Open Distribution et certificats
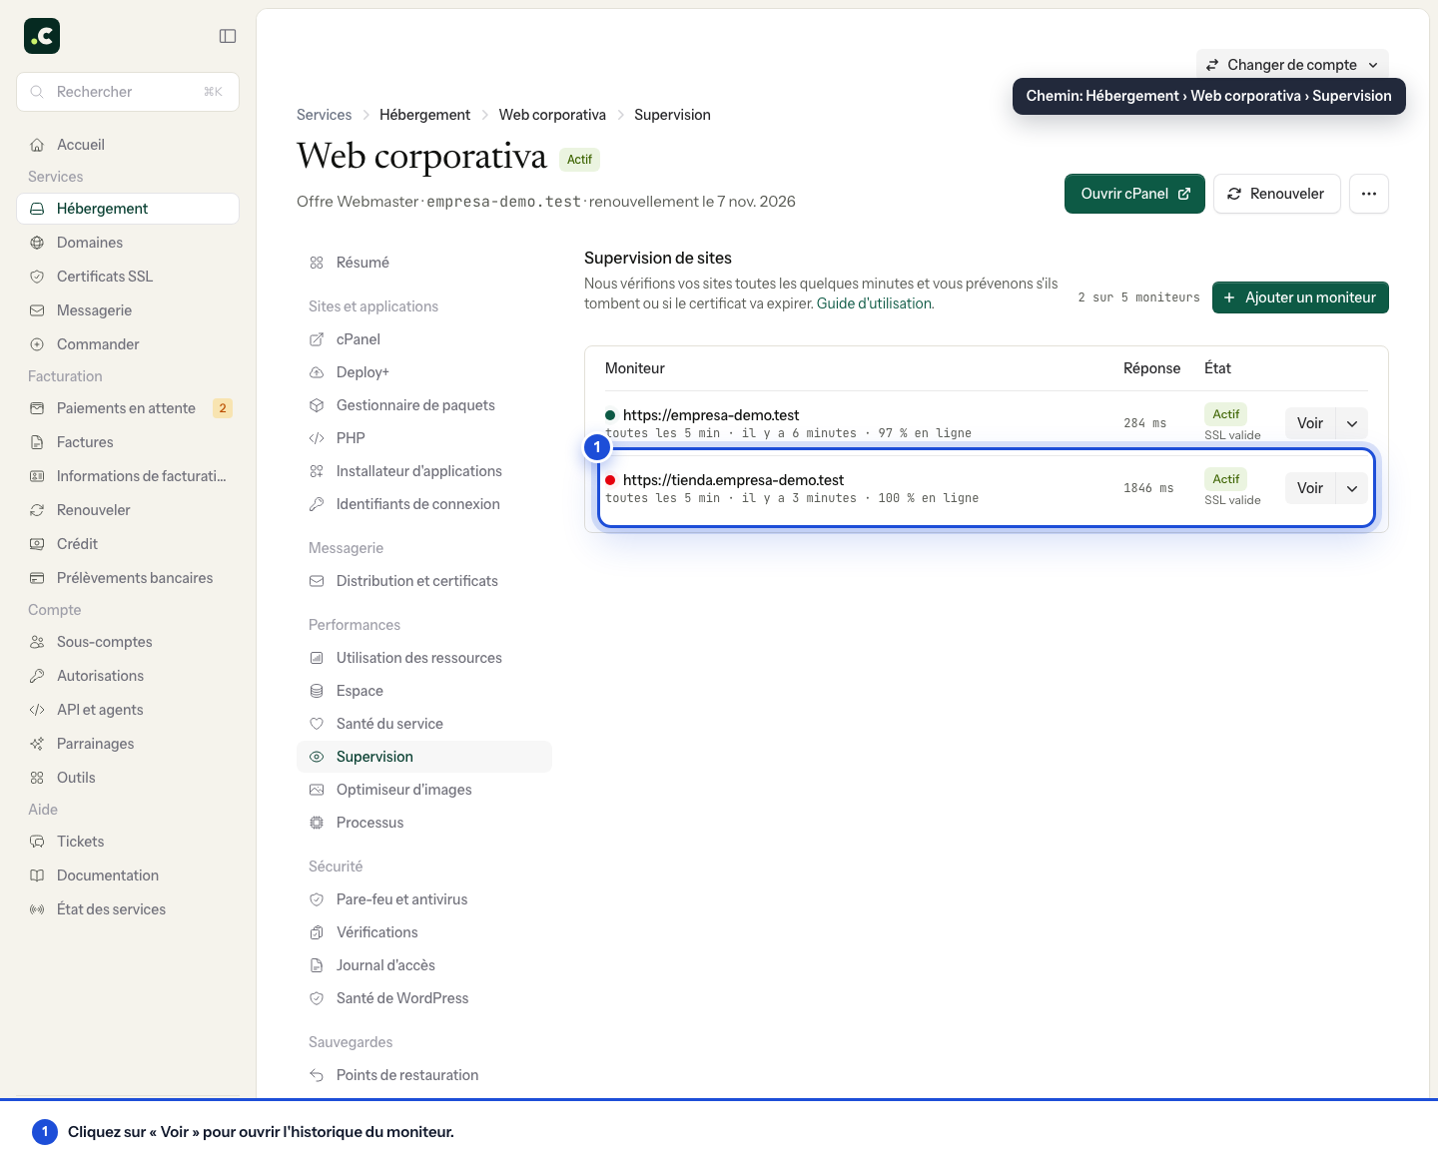Image resolution: width=1438 pixels, height=1162 pixels. point(424,581)
